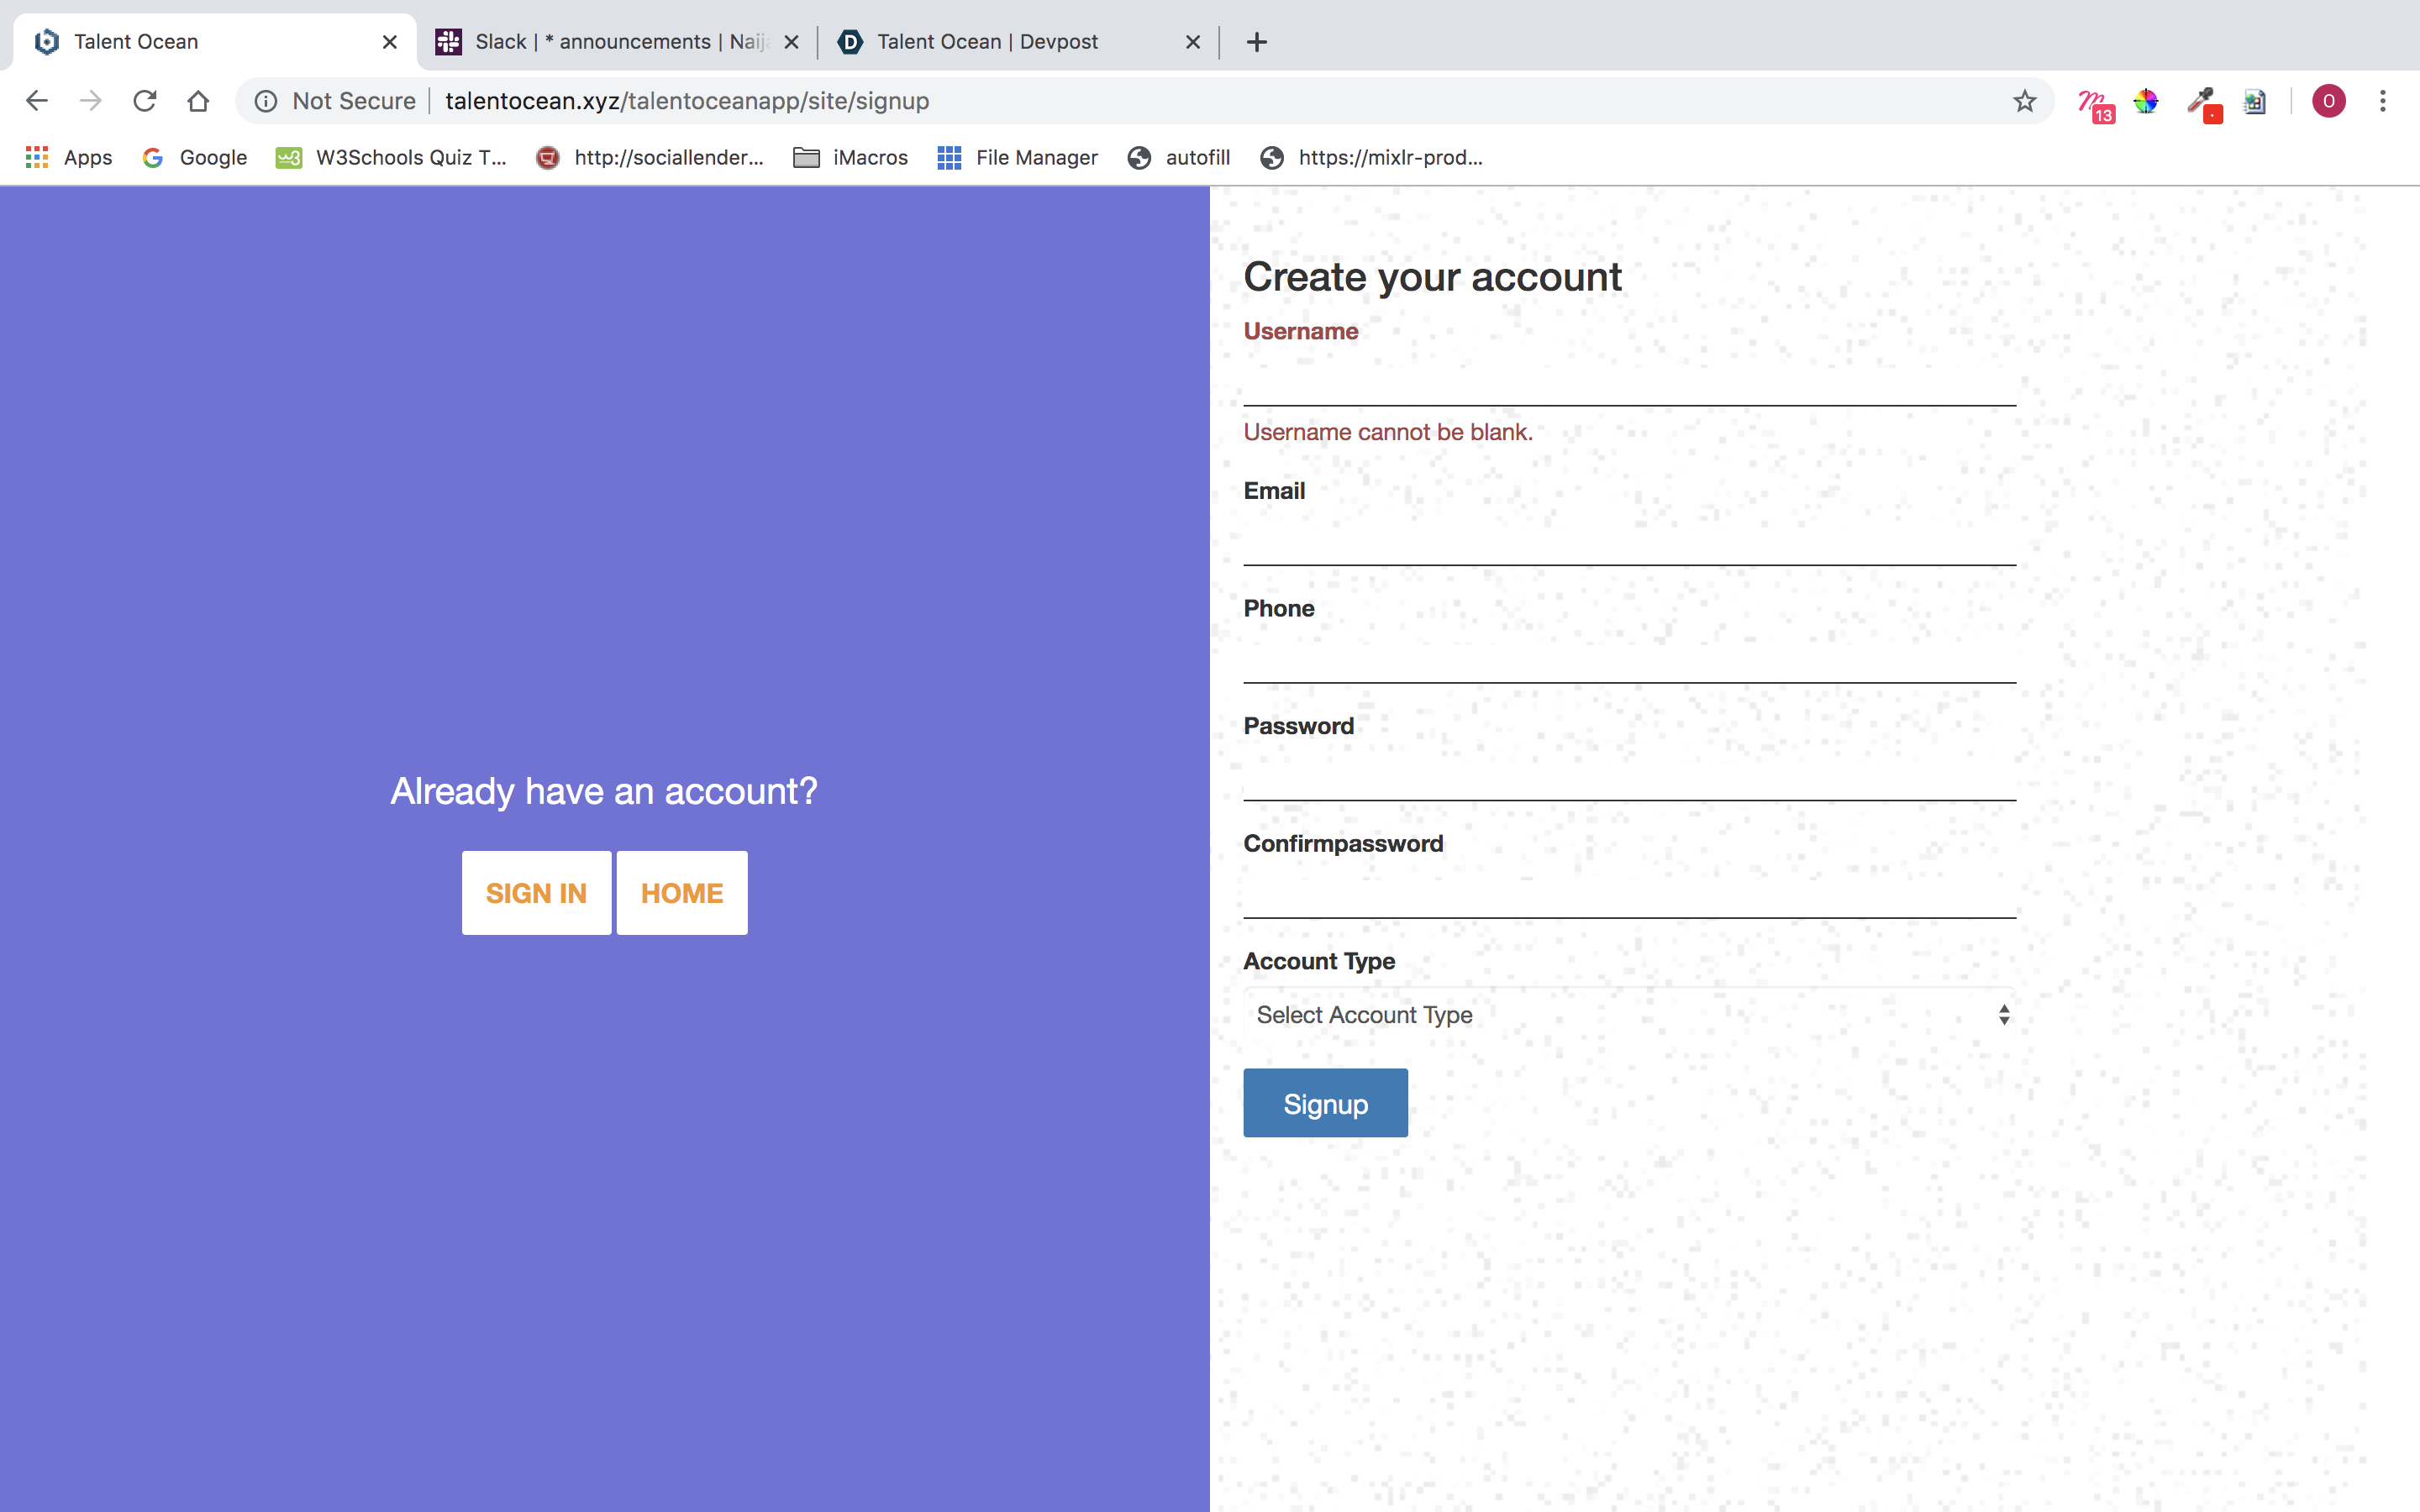Focus the Username input field
Screen dimensions: 2420x1512
[x=1629, y=381]
